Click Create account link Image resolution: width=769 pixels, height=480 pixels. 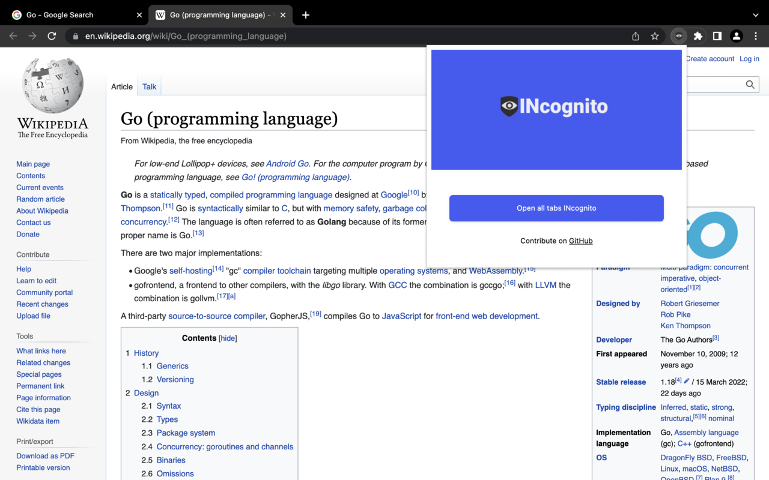pos(710,59)
